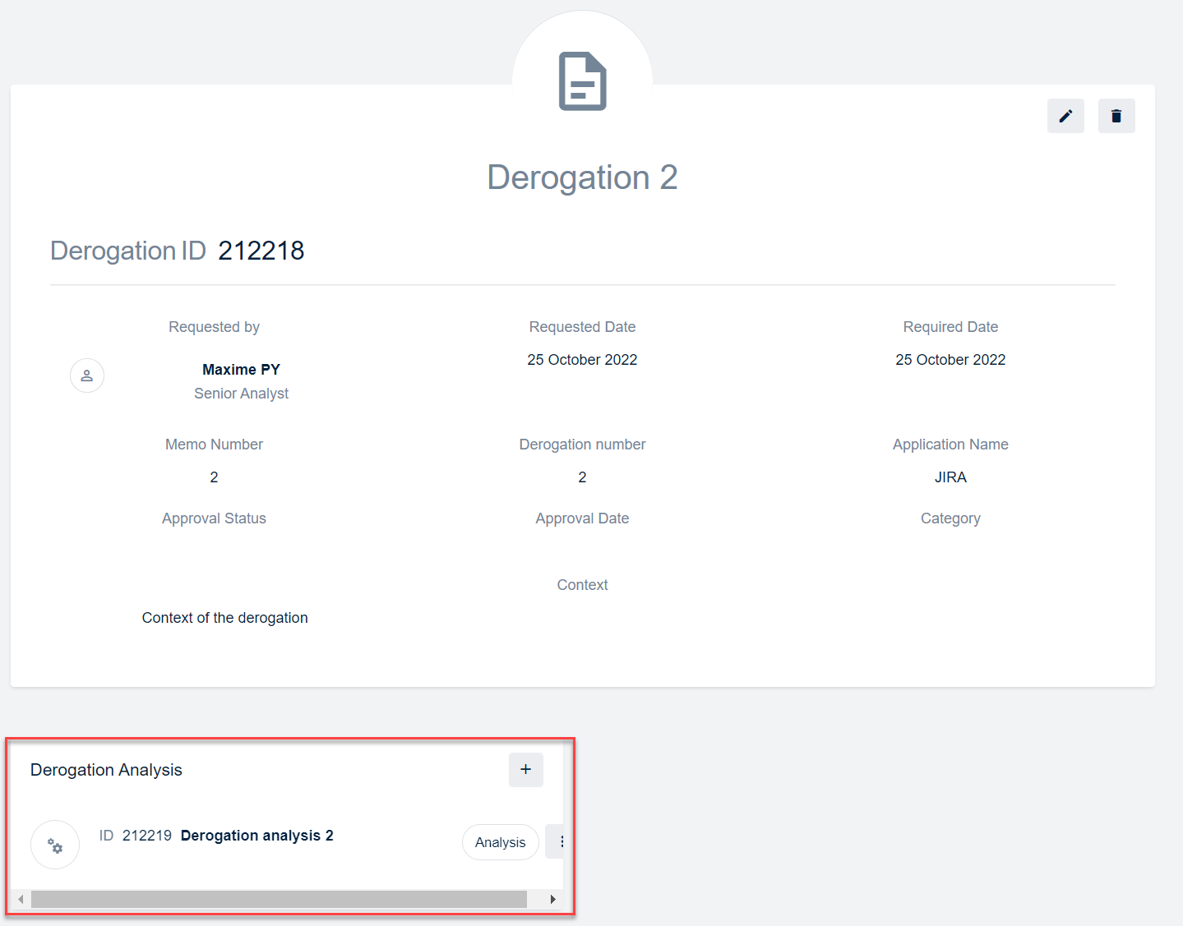Open Derogation analysis 2 entry
Viewport: 1183px width, 926px height.
click(256, 836)
